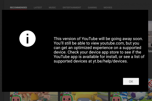This screenshot has width=152, height=101.
Task: Switch to the Movies tab
Action: [x=108, y=8]
